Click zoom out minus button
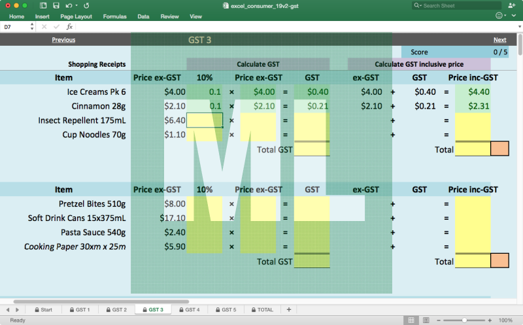 click(437, 320)
